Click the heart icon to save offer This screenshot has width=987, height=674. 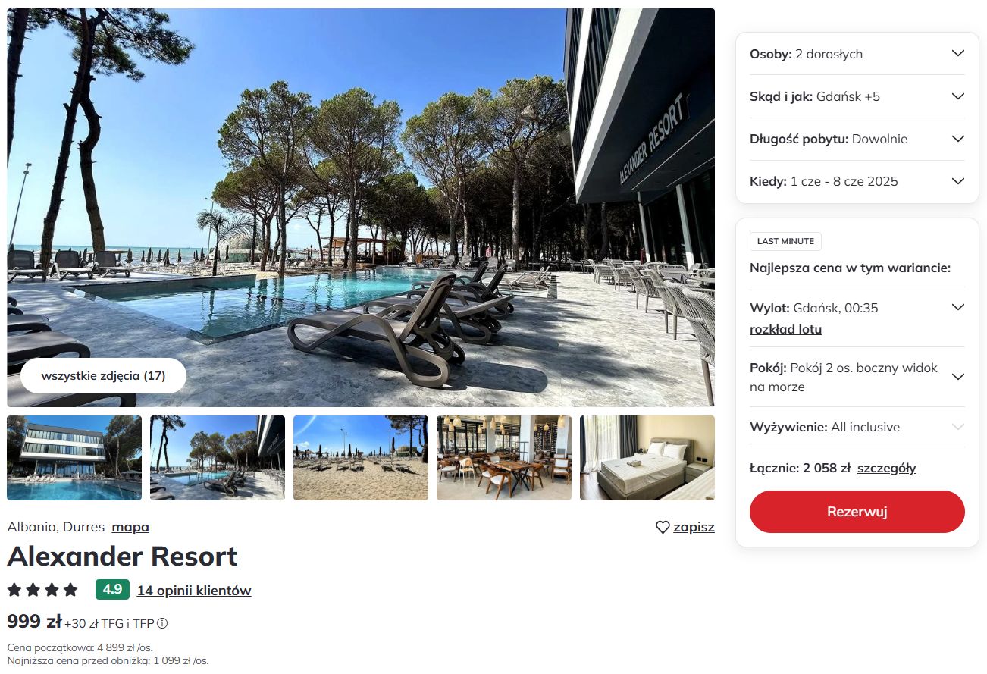tap(663, 527)
